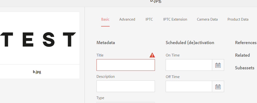Switch to the Advanced tab
Screen dimensions: 257x103
pyautogui.click(x=127, y=19)
